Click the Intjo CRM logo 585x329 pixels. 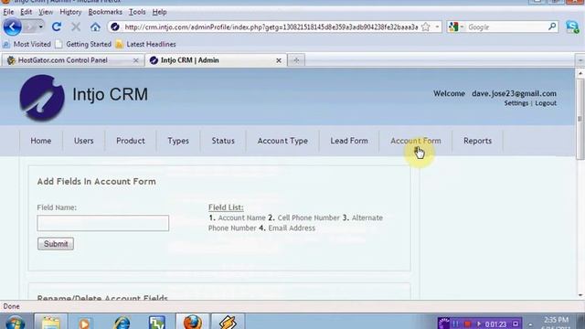point(42,97)
